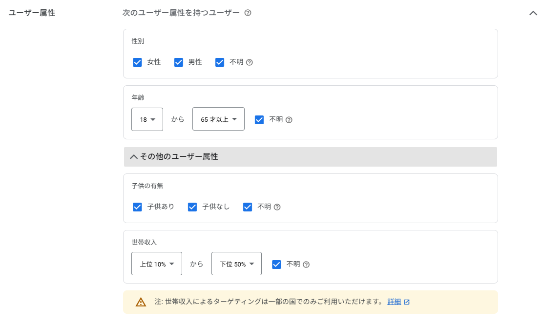Disable the age 不明 checkbox
The height and width of the screenshot is (323, 543).
point(259,120)
